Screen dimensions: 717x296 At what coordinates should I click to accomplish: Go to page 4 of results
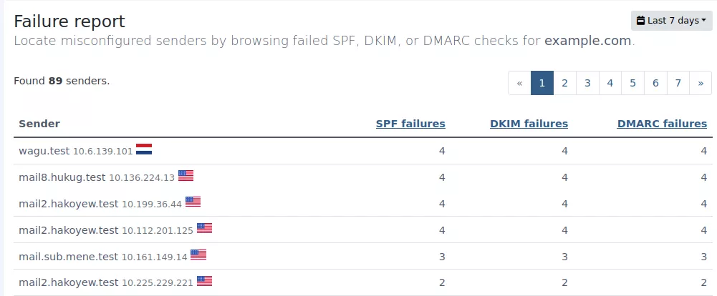coord(610,83)
